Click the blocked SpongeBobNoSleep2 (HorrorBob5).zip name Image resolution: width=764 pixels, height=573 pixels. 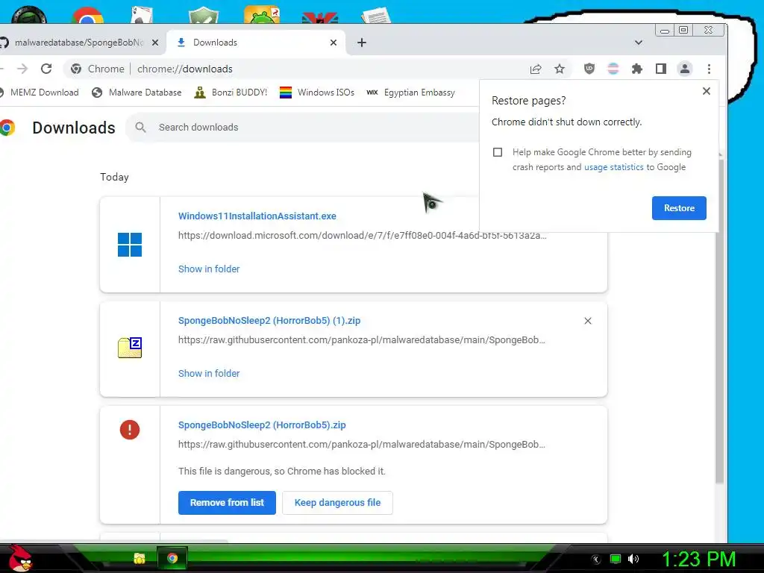(262, 425)
